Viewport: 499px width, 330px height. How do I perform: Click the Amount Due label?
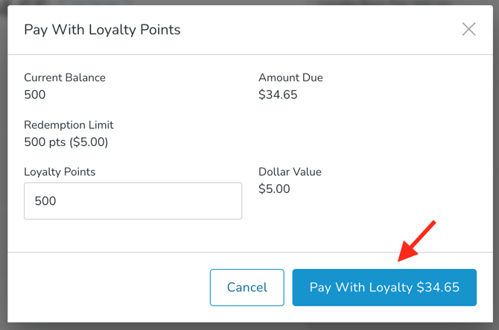(290, 77)
